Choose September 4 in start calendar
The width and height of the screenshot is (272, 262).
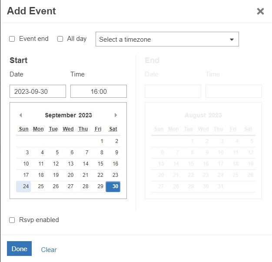(42, 153)
